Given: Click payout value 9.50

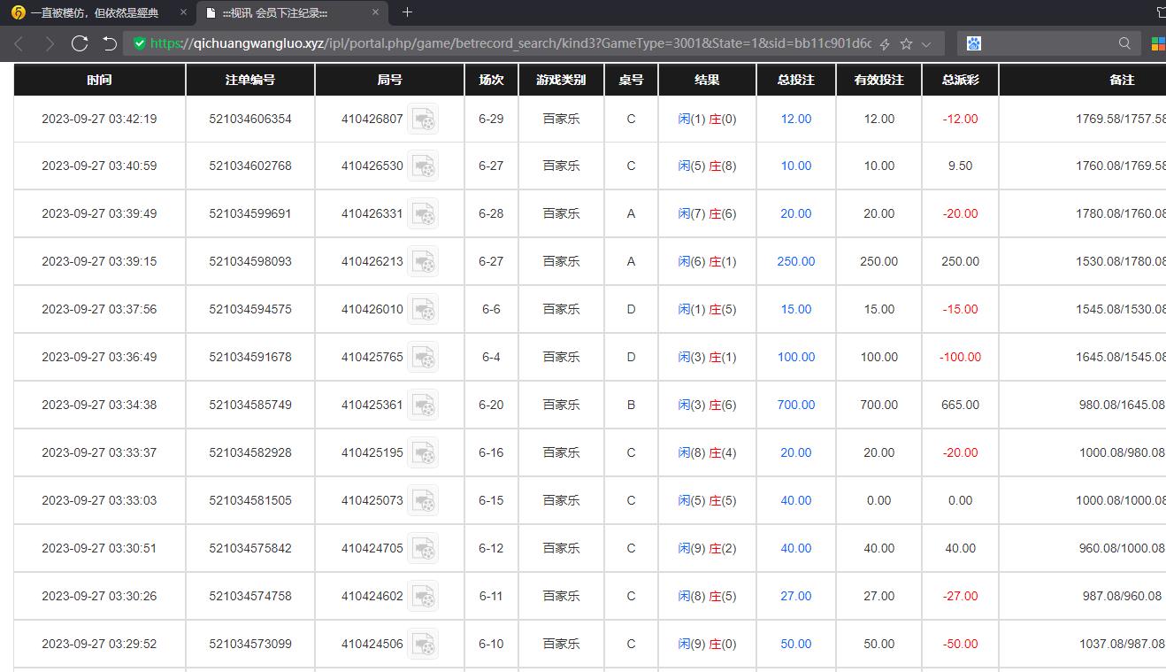Looking at the screenshot, I should point(961,166).
